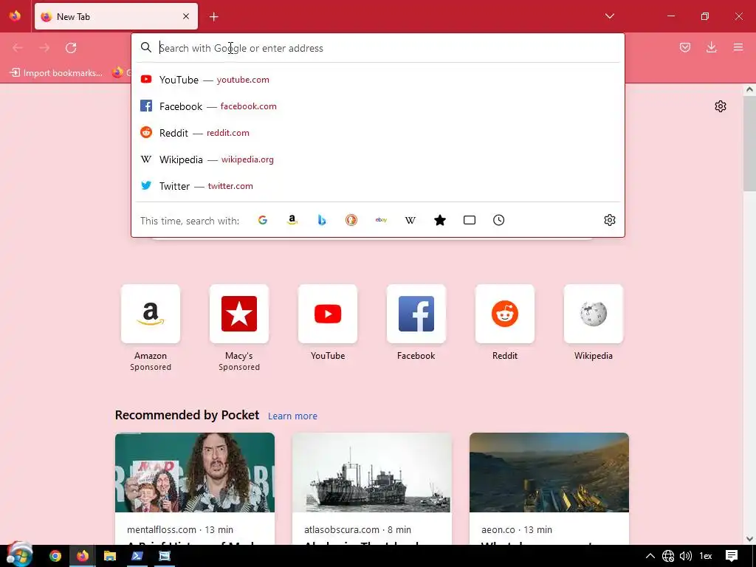Open the volume speaker tray icon
This screenshot has width=756, height=567.
pos(685,556)
